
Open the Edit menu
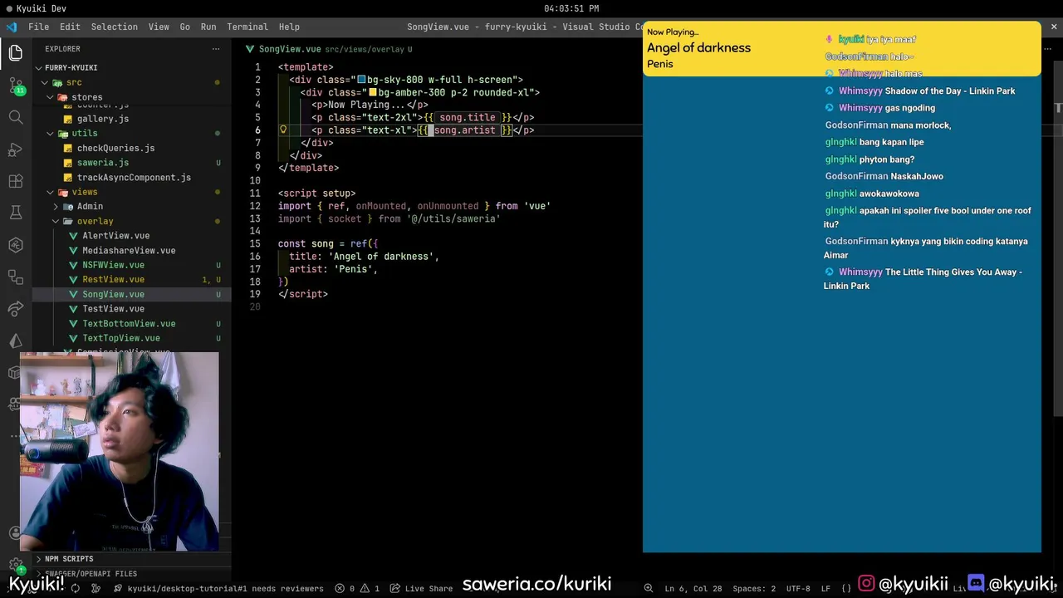[x=70, y=27]
